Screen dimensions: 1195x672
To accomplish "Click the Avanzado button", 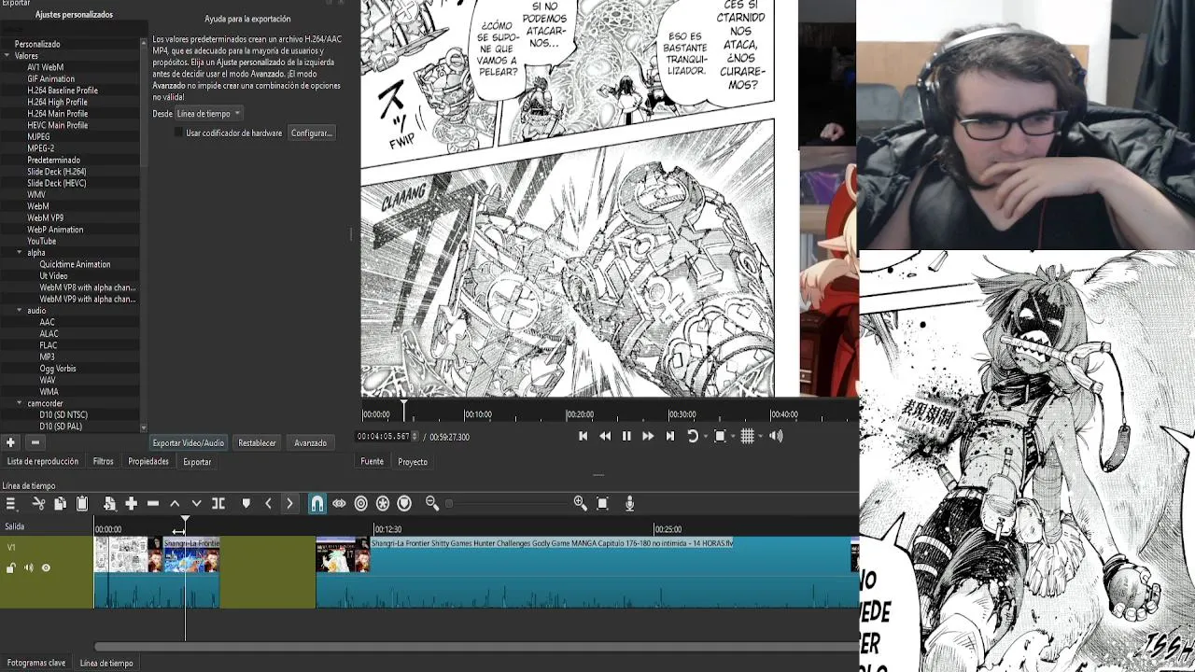I will click(x=311, y=443).
